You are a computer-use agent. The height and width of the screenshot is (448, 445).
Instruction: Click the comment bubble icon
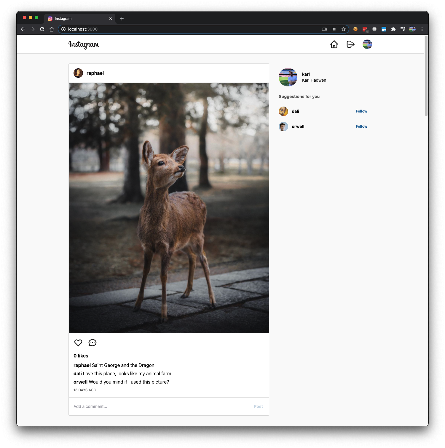[92, 343]
